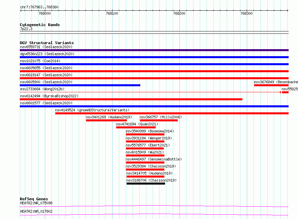Click the esv2733664 (Wong2012b) label
Screen dimensions: 298x219
coord(42,89)
